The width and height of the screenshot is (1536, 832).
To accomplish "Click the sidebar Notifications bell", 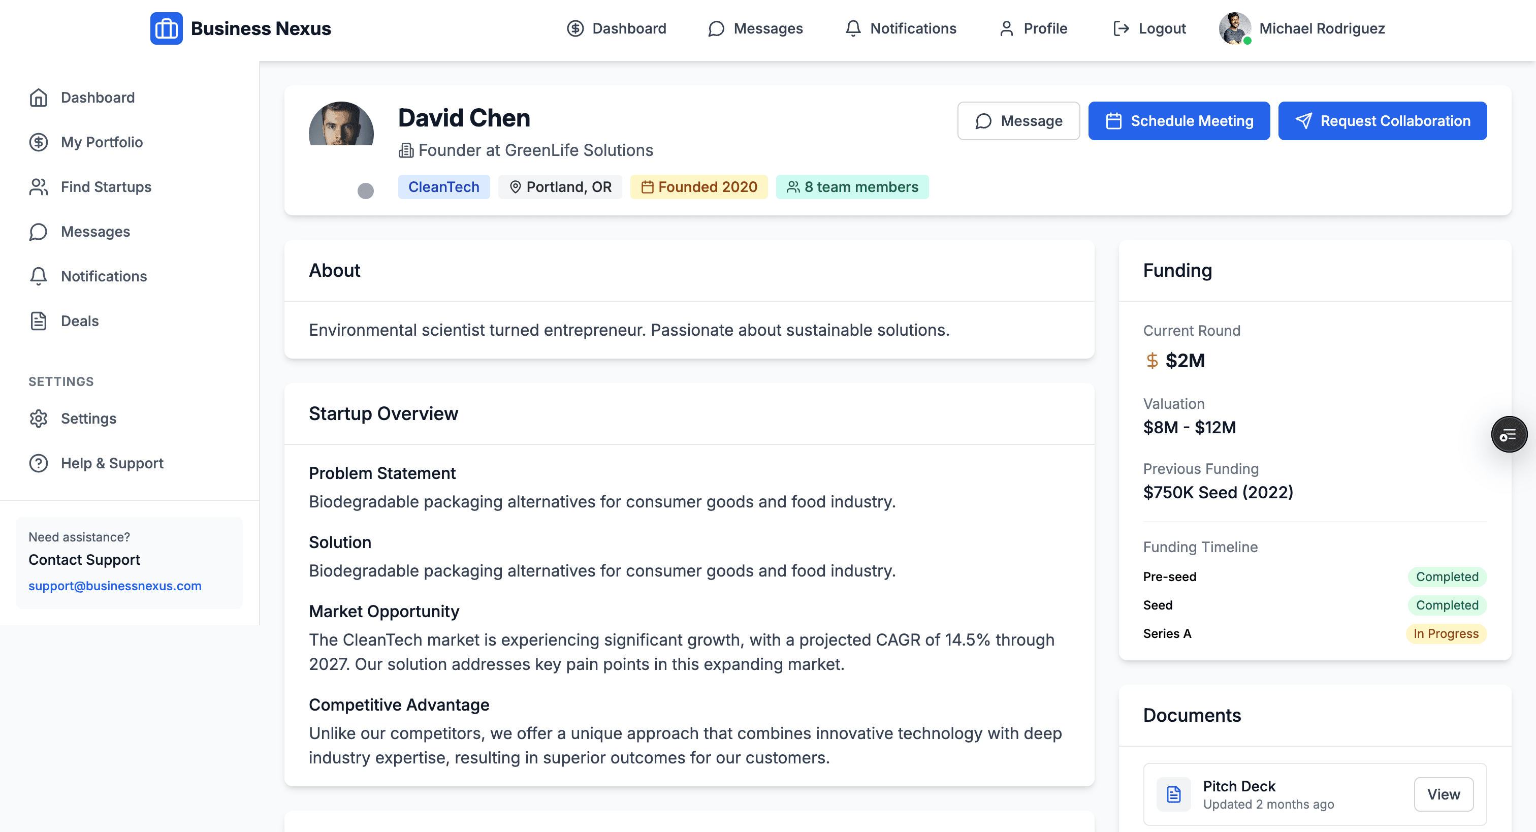I will click(x=38, y=276).
